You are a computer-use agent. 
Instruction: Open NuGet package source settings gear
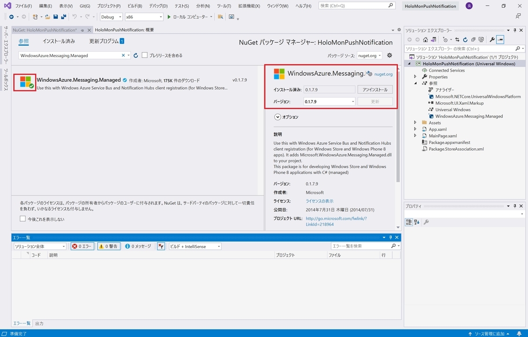coord(389,55)
